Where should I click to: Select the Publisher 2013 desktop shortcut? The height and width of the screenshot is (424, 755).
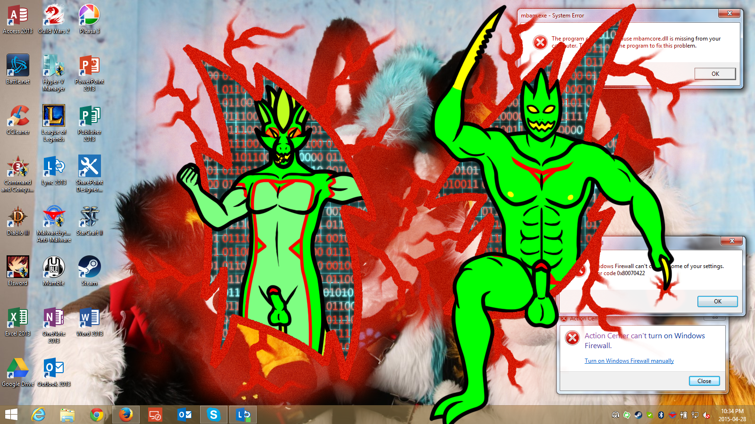pyautogui.click(x=89, y=123)
